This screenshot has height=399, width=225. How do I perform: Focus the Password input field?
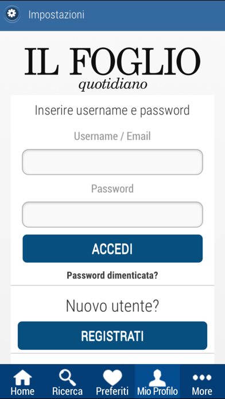[113, 214]
